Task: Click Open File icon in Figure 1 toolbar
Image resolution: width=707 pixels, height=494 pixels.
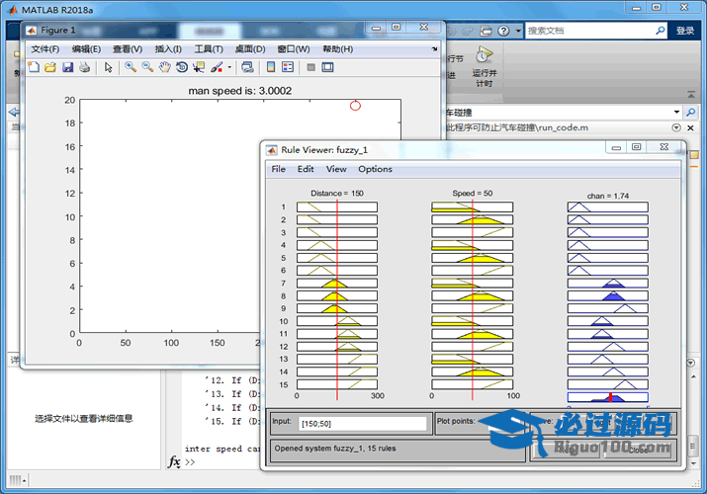Action: pyautogui.click(x=50, y=67)
